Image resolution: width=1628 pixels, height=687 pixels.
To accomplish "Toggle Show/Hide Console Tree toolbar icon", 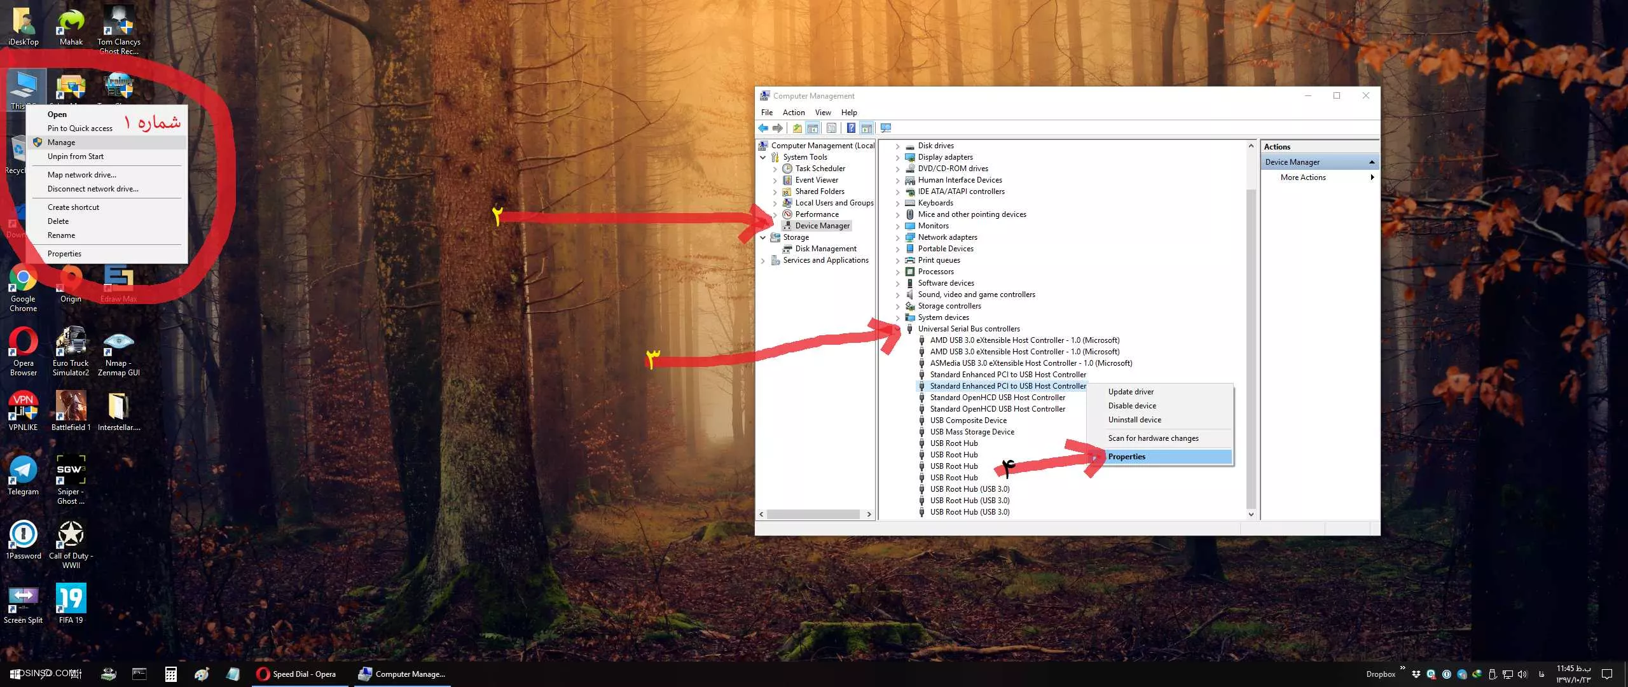I will point(813,128).
